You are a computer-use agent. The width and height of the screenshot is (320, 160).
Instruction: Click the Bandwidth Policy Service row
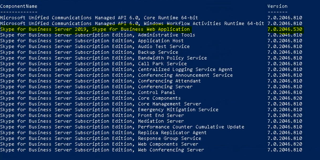[x=172, y=58]
